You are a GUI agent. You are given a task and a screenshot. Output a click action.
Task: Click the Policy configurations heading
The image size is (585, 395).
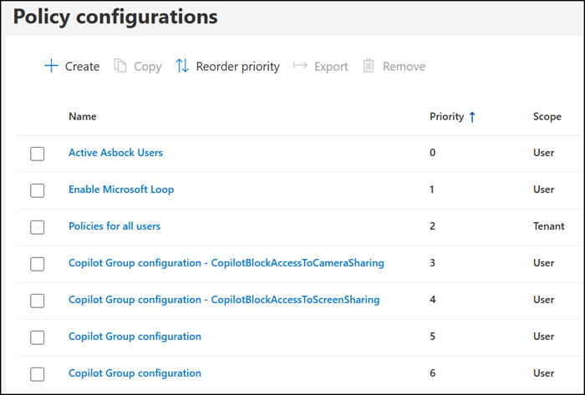[x=115, y=17]
